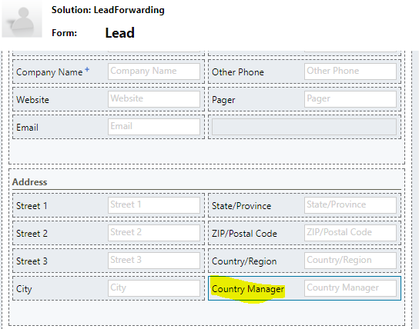Select the Street 3 input field
This screenshot has height=329, width=419.
tap(154, 261)
